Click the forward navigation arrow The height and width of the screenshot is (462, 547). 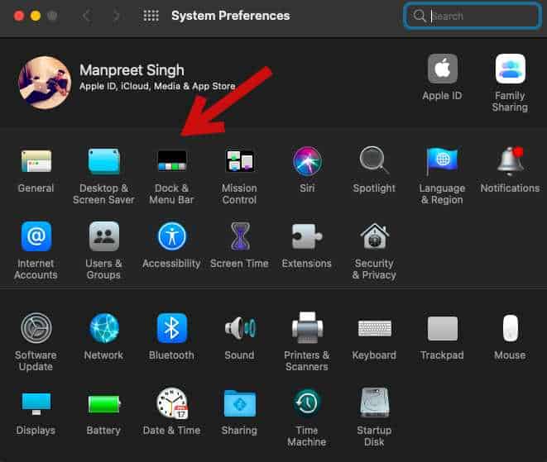pos(116,16)
